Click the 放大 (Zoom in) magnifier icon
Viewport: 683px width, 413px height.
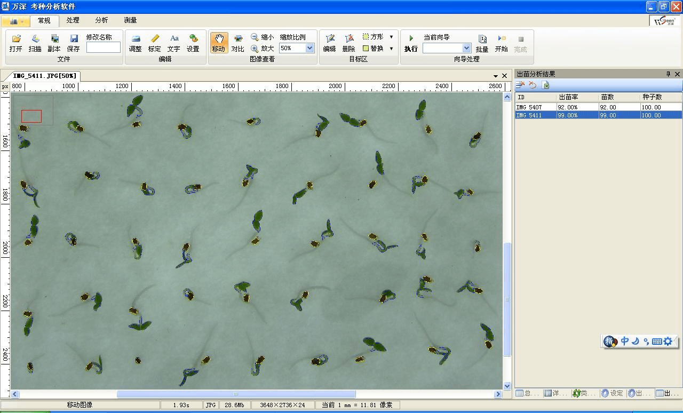[x=255, y=49]
